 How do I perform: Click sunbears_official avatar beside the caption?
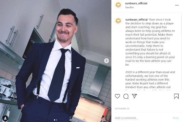click(x=118, y=21)
